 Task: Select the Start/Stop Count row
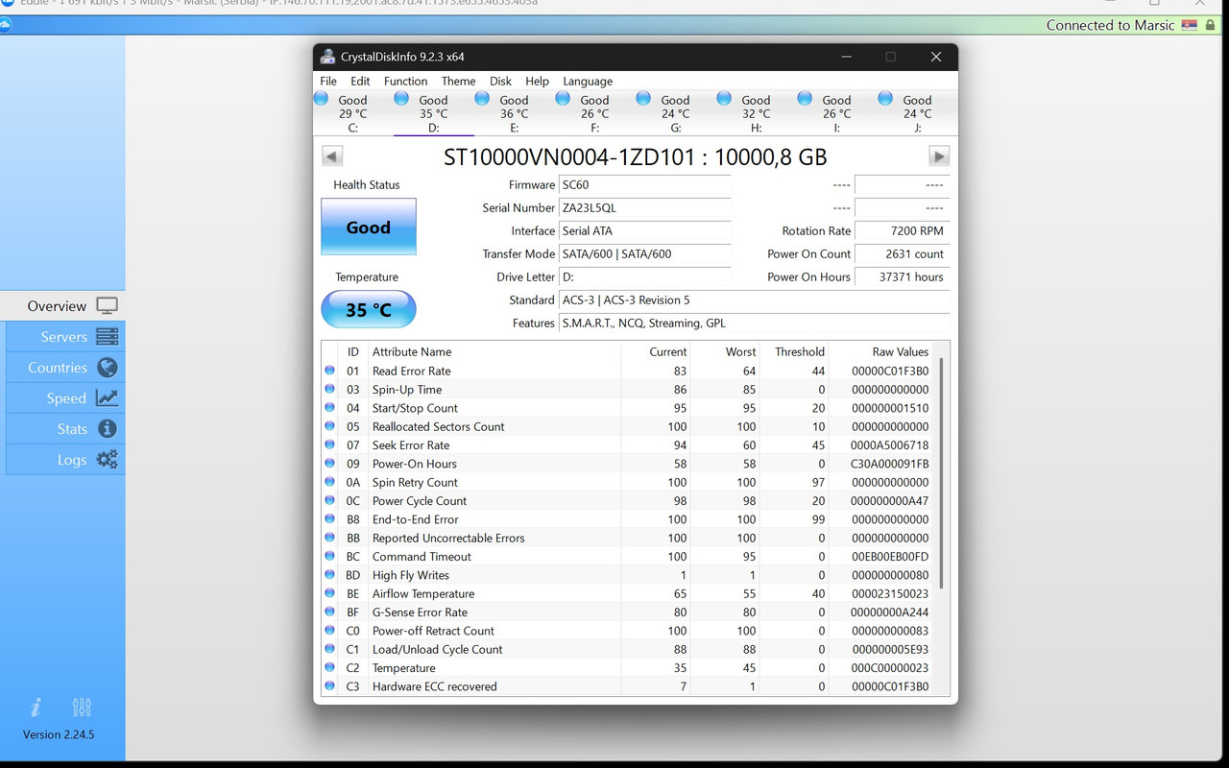[x=628, y=408]
